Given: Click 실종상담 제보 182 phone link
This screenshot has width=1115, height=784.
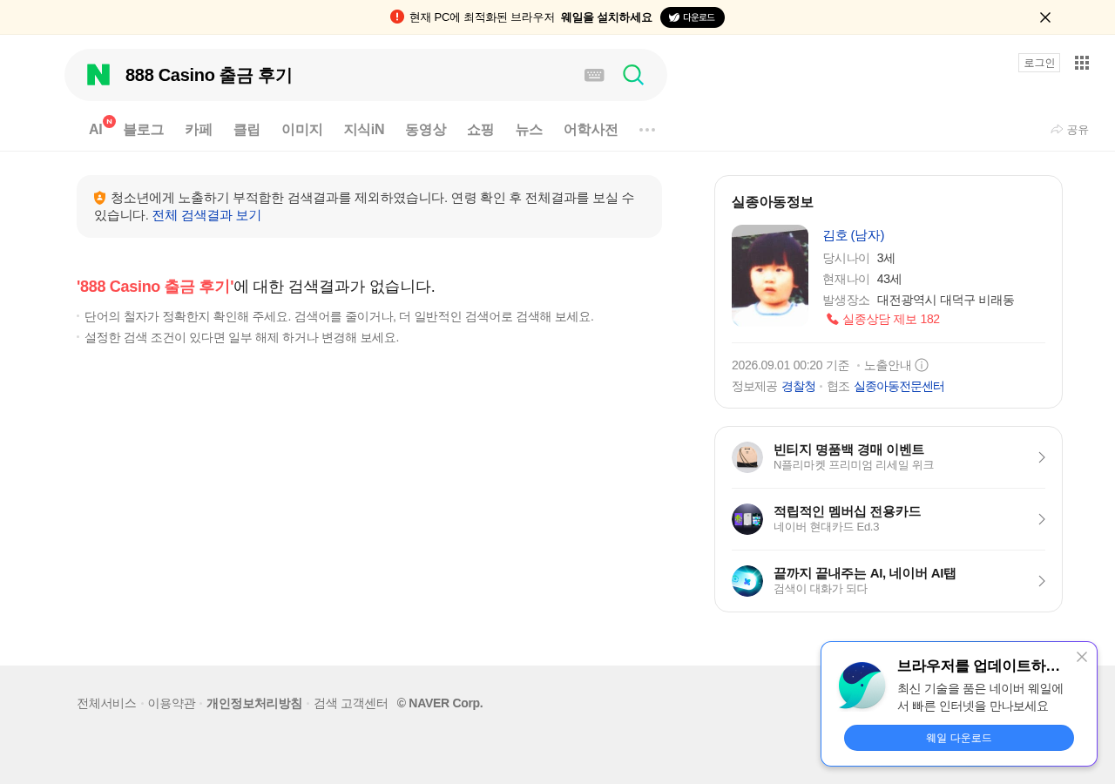Looking at the screenshot, I should click(x=883, y=319).
